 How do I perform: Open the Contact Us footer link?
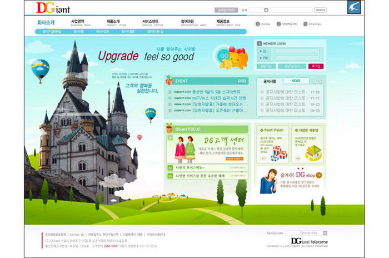pos(77,234)
